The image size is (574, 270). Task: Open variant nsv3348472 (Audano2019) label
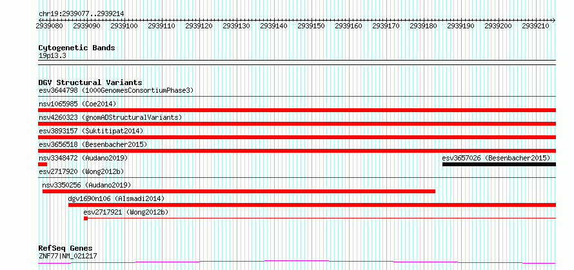83,158
